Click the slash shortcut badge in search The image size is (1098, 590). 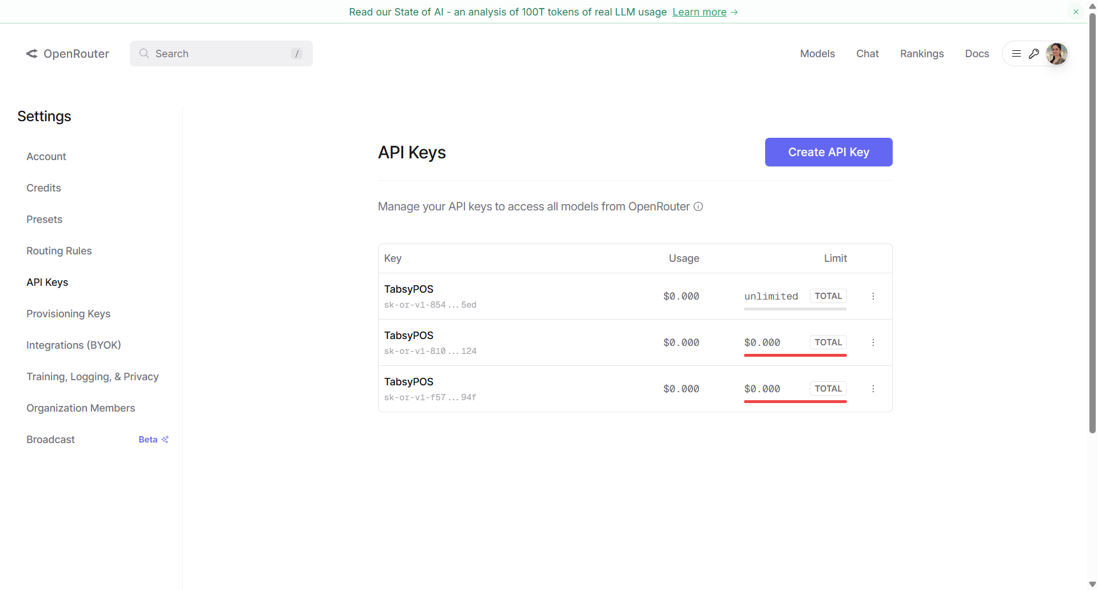coord(297,54)
